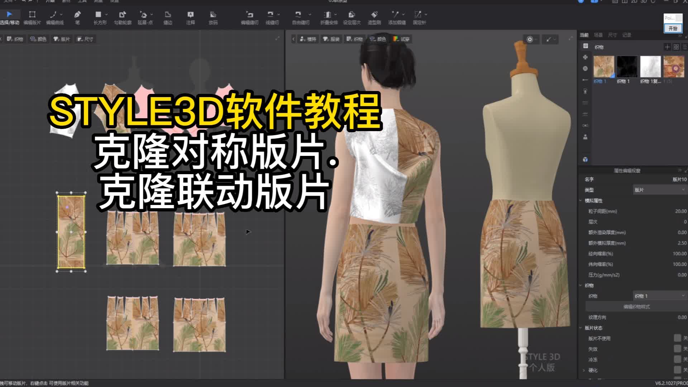Select the black 织物 1 fabric swatch

coord(627,67)
